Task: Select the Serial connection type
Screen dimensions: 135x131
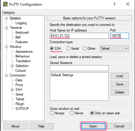Action: 68,49
